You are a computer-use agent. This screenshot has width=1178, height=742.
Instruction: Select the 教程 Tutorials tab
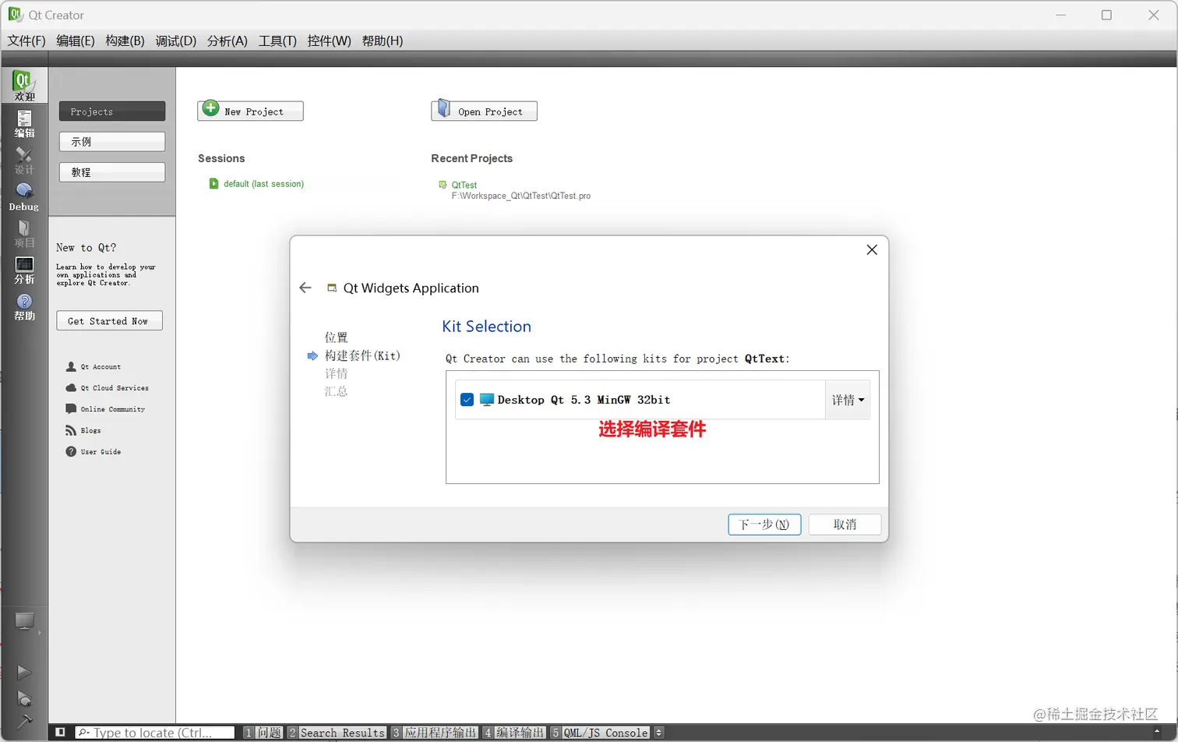pyautogui.click(x=112, y=171)
